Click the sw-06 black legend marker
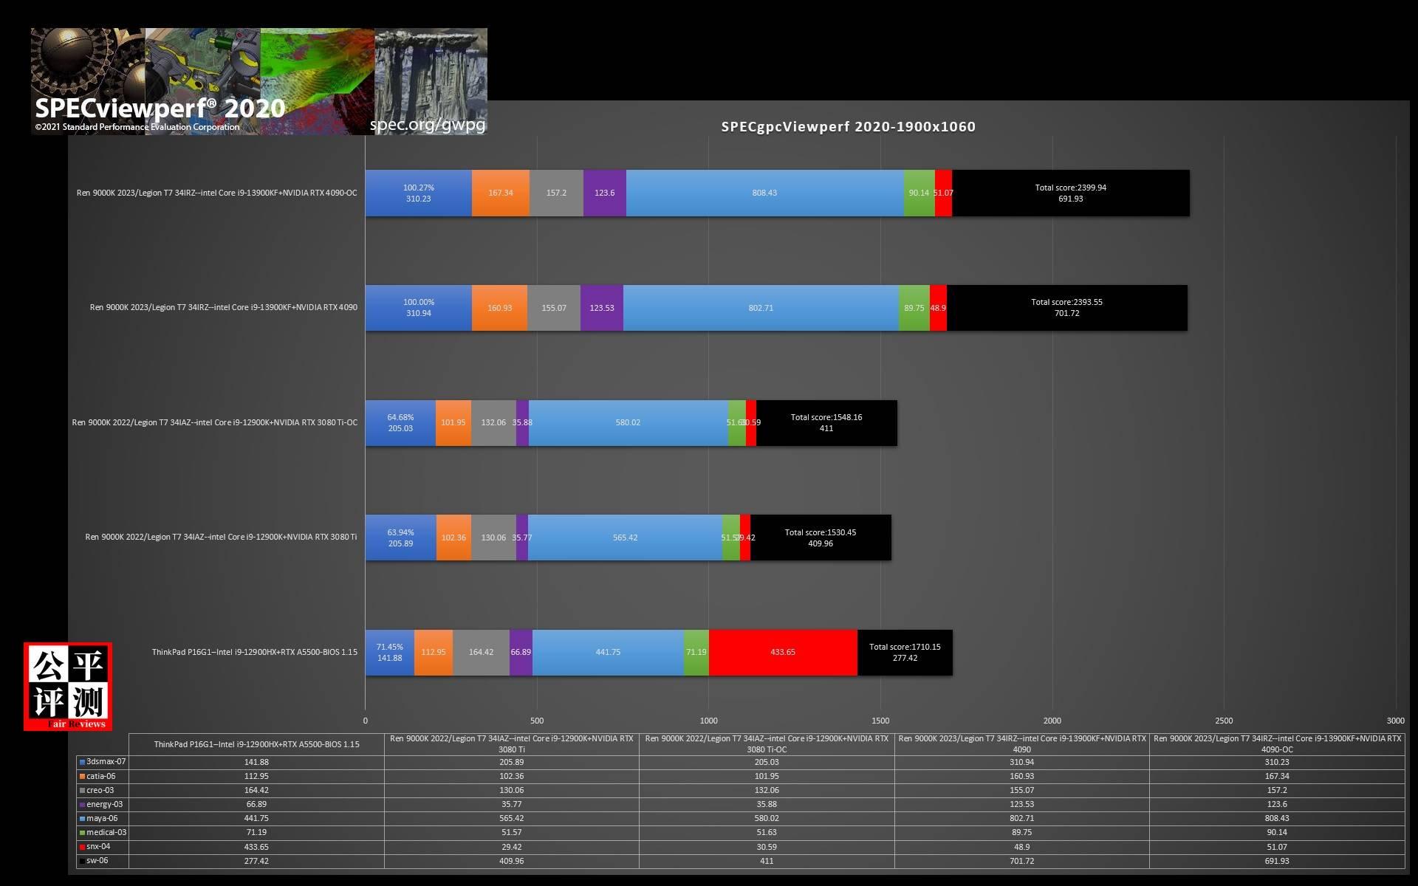The width and height of the screenshot is (1418, 886). click(83, 861)
